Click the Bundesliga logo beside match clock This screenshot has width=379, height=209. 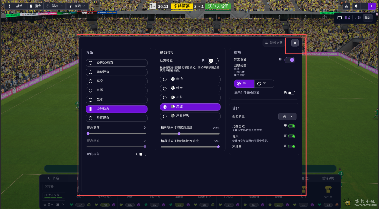click(152, 6)
